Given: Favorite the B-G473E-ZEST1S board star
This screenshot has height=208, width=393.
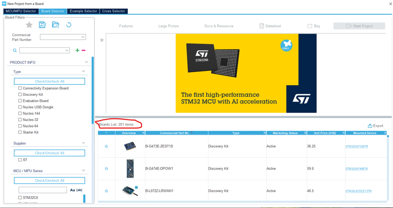Looking at the screenshot, I should (x=106, y=146).
